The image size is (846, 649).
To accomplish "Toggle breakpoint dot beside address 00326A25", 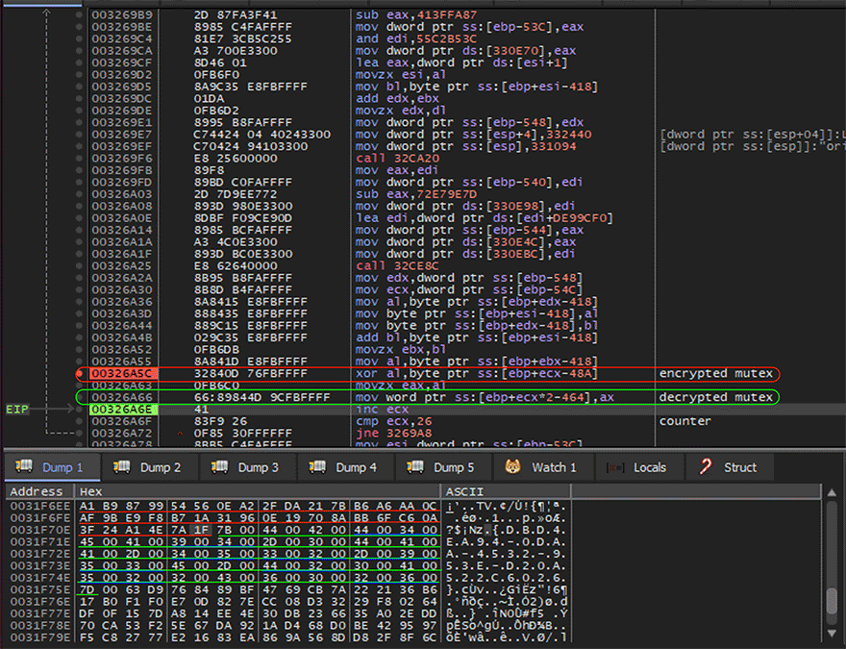I will coord(79,266).
